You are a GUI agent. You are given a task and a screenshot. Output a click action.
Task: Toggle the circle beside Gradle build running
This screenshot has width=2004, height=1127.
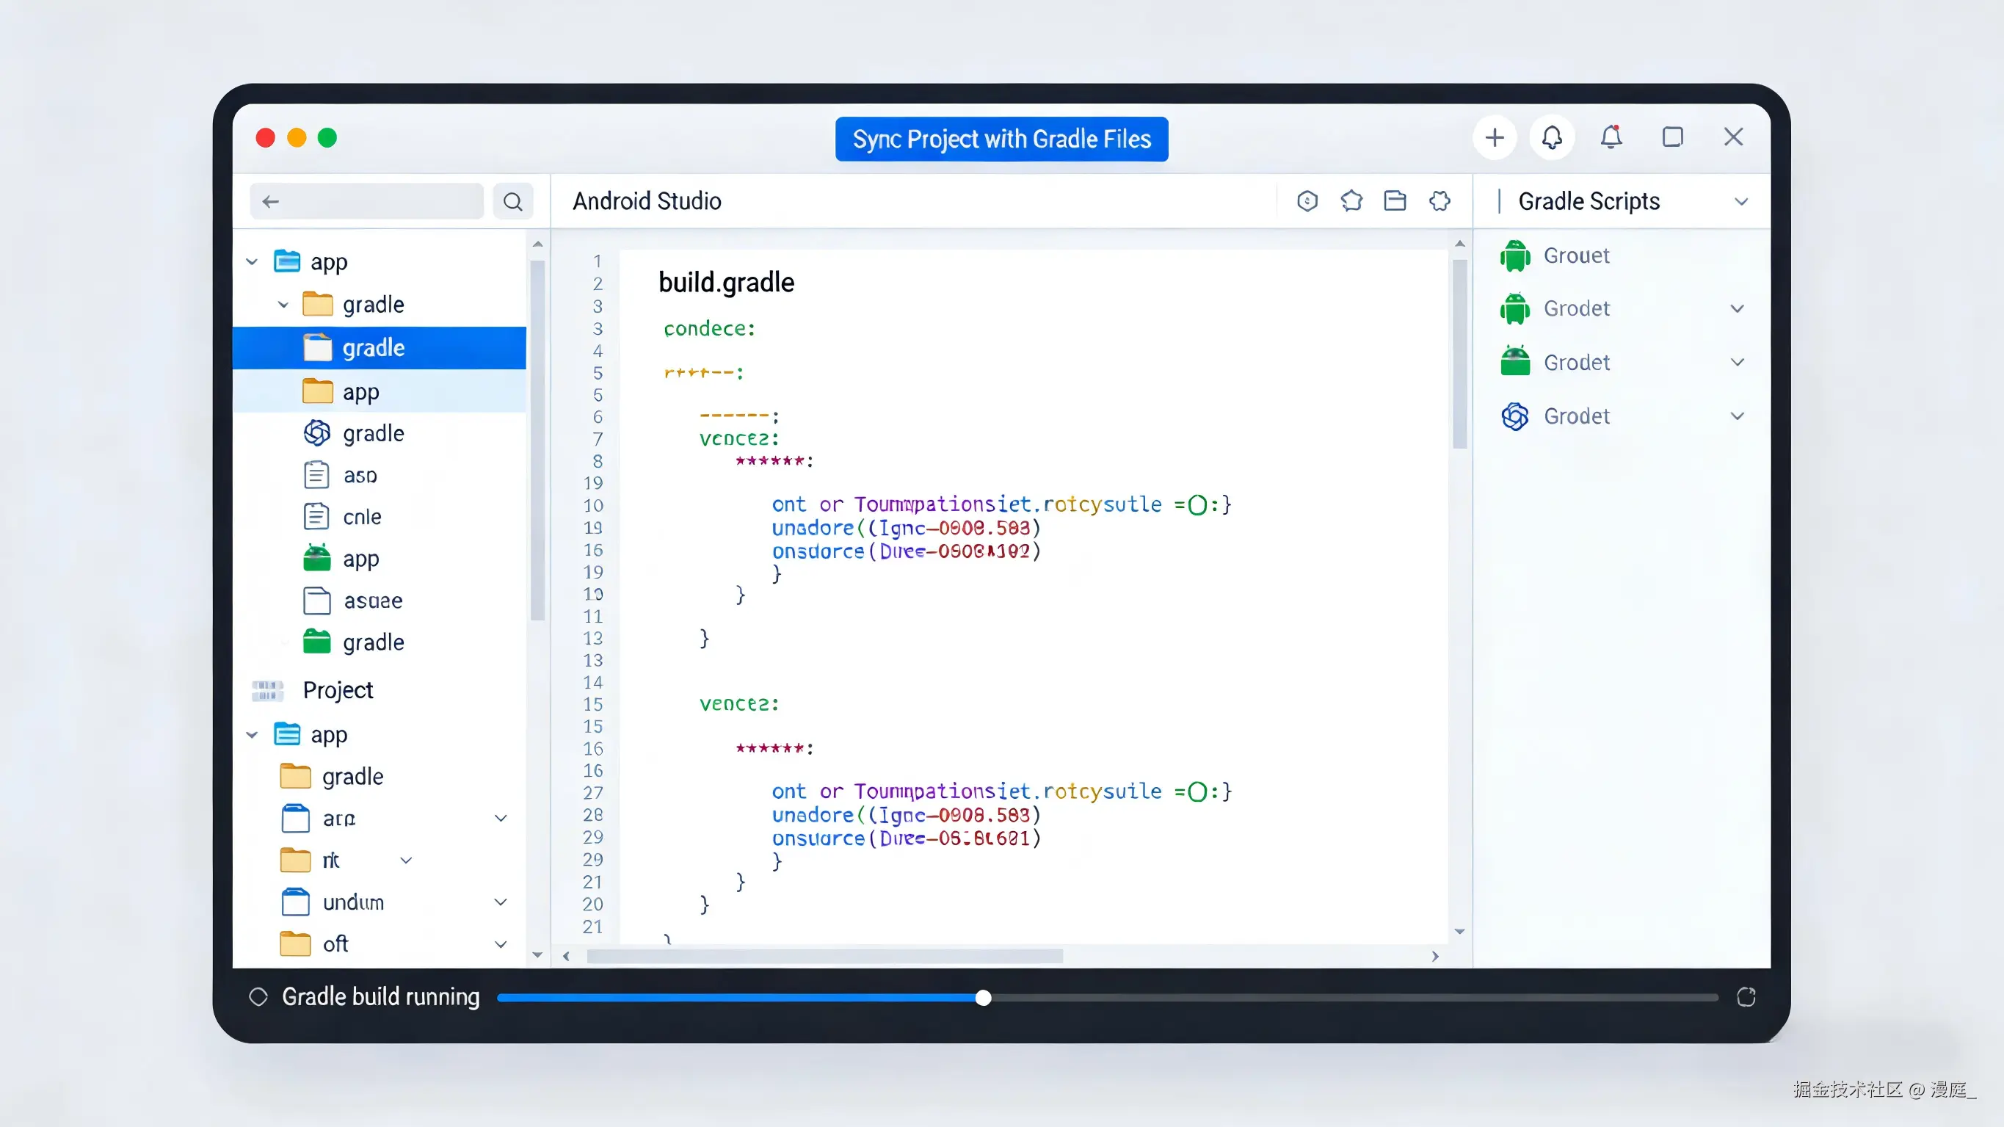258,997
